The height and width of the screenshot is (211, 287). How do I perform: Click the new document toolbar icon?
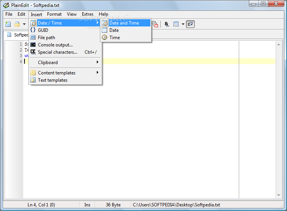(x=8, y=24)
